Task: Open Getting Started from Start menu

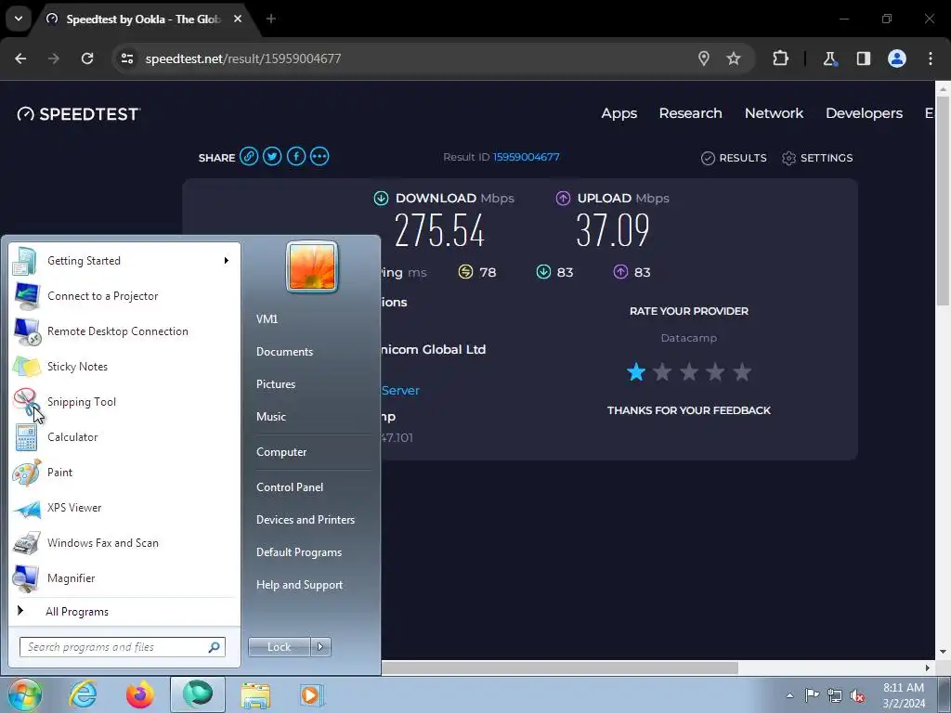Action: coord(124,261)
